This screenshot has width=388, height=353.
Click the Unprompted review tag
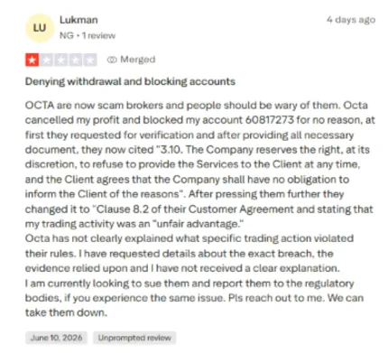[134, 338]
